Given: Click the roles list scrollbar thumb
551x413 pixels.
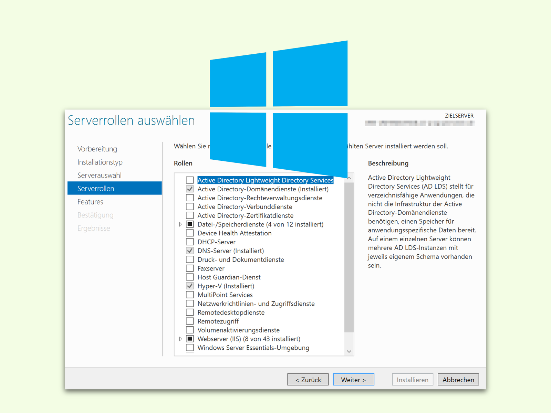Looking at the screenshot, I should click(349, 257).
